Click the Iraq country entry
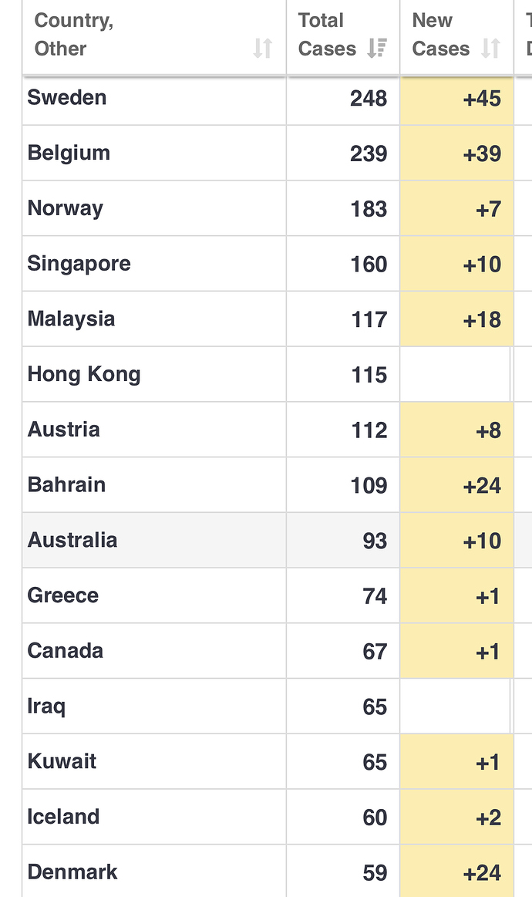 pos(46,706)
